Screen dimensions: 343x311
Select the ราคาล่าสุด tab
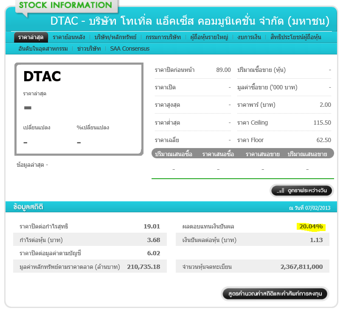pos(31,37)
